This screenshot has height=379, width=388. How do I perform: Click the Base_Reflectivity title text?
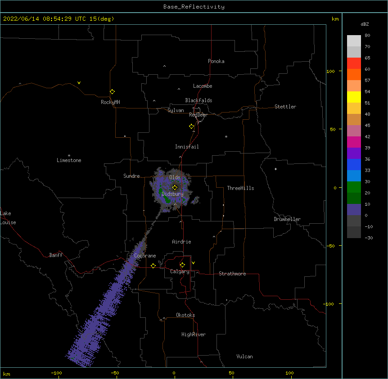[x=194, y=7]
